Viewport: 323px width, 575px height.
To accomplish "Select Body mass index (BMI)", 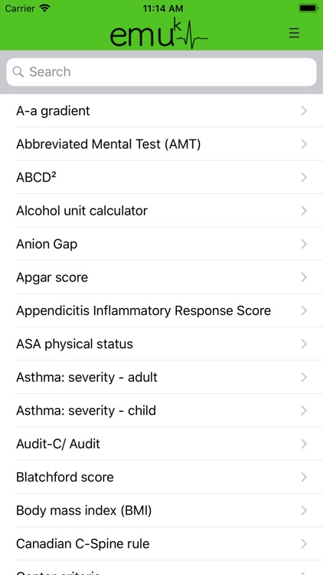I will click(x=161, y=511).
